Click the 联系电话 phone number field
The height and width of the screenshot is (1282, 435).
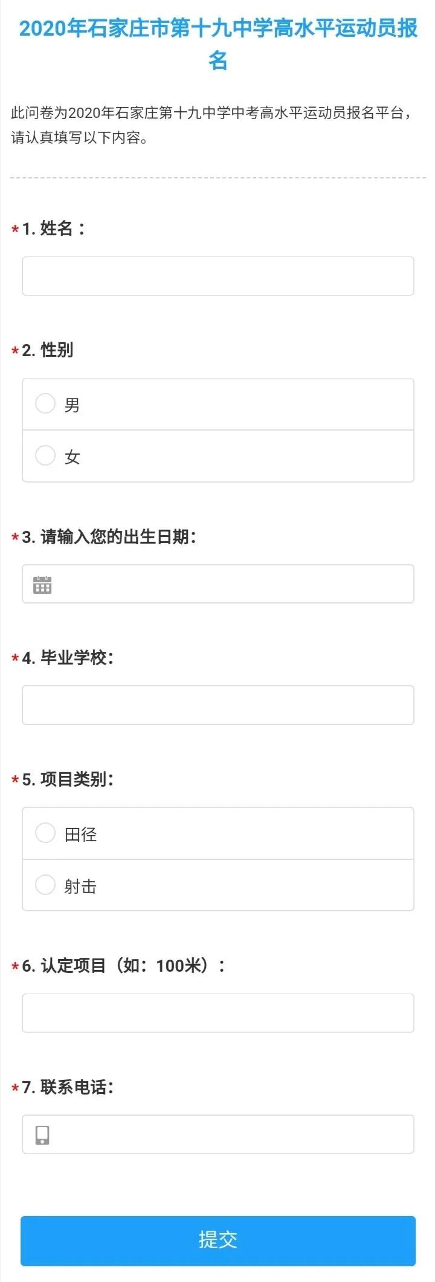[217, 1134]
